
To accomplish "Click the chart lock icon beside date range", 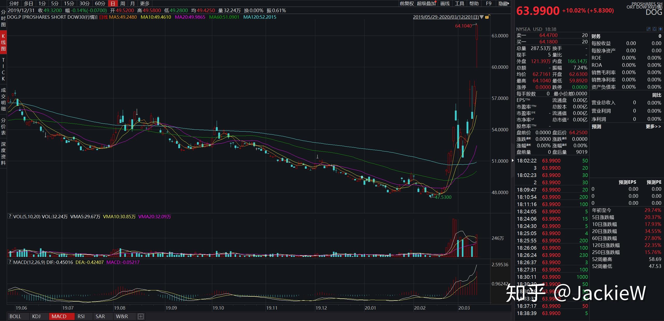I will pos(487,17).
